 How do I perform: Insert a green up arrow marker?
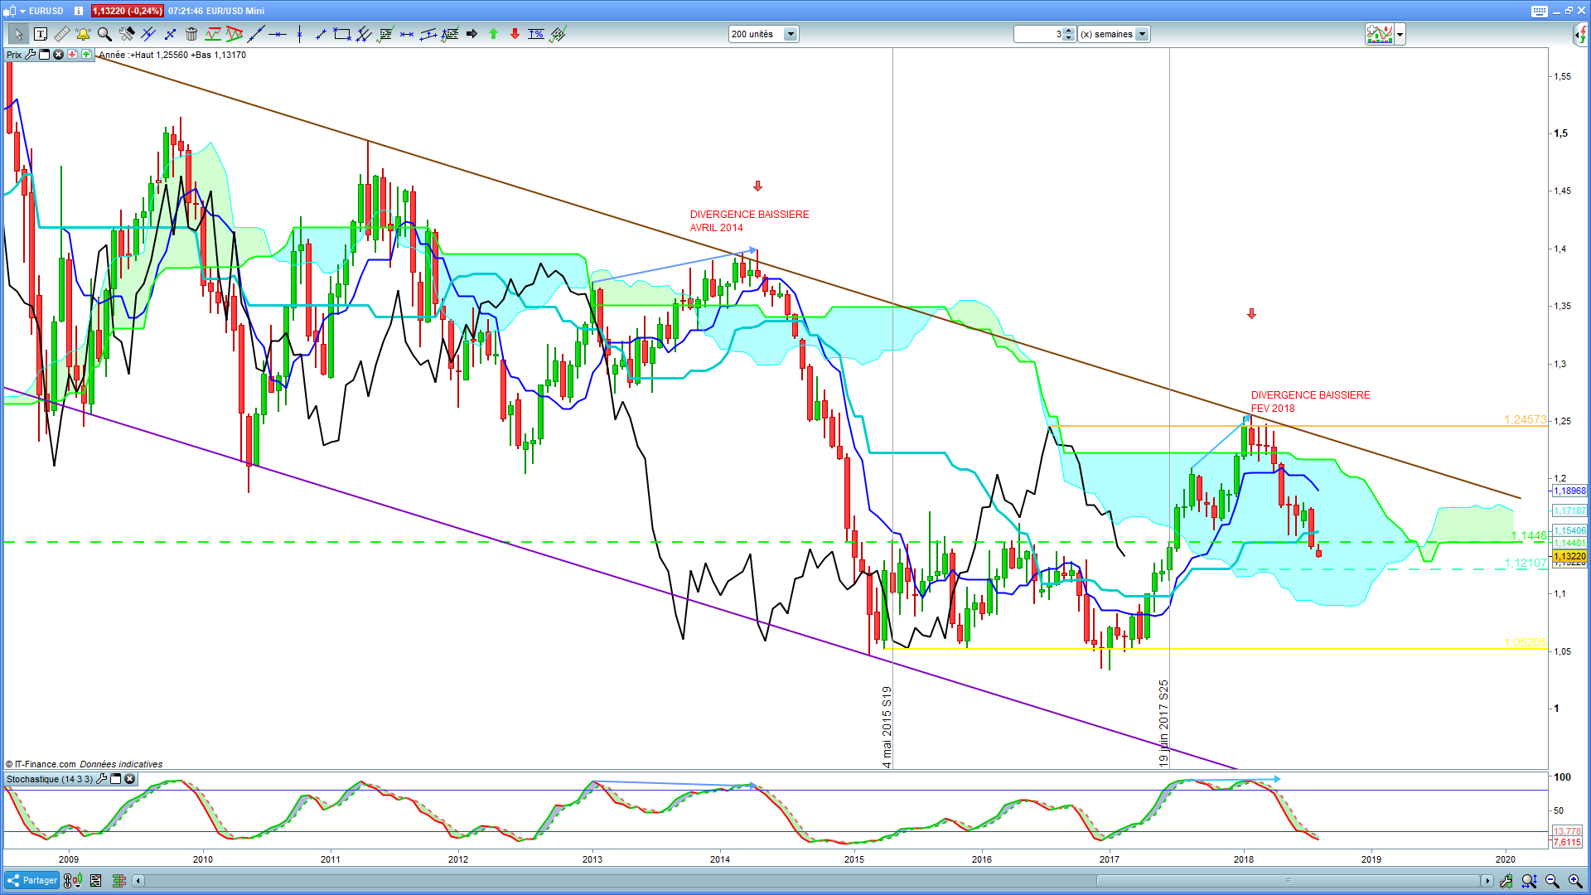(x=493, y=34)
